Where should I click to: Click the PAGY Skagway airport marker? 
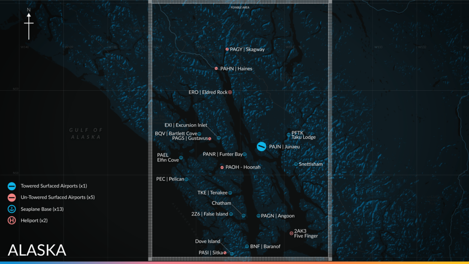tap(228, 49)
